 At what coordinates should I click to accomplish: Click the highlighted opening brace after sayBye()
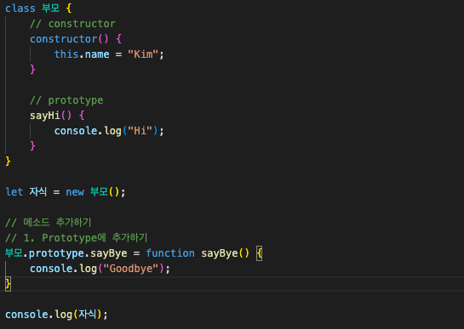[x=259, y=253]
